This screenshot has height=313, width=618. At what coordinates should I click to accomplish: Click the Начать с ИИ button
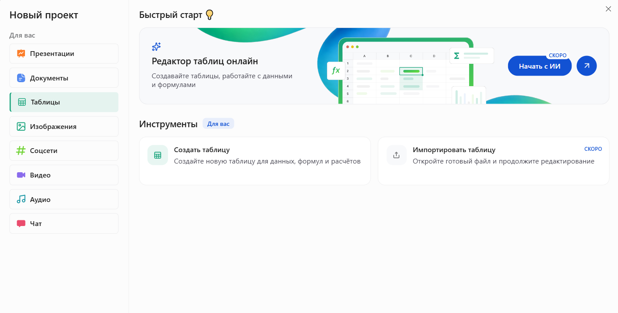(x=540, y=66)
